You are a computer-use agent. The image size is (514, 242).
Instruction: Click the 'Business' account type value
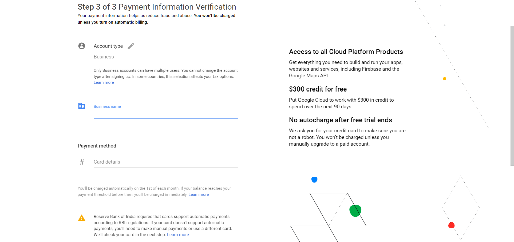coord(104,57)
